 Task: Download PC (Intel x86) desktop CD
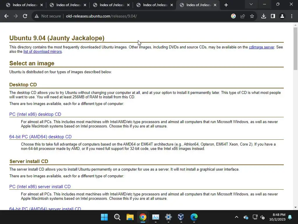tap(35, 114)
